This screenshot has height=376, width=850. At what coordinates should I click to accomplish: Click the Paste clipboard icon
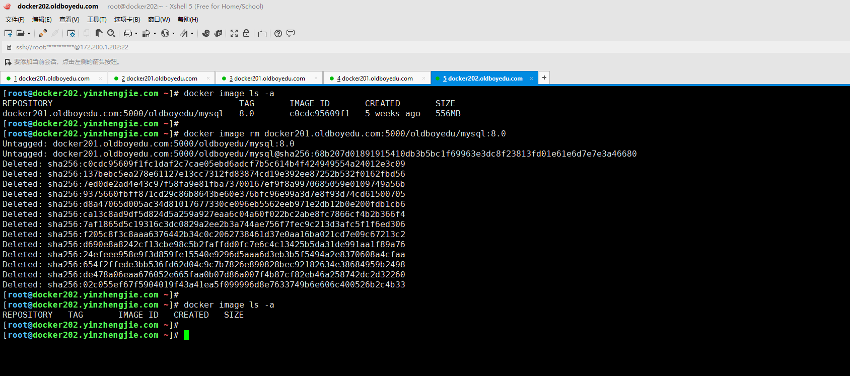click(99, 33)
